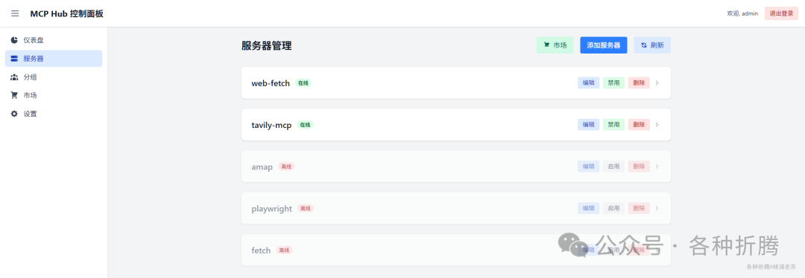
Task: Click the tavily-mcp server name
Action: 271,125
